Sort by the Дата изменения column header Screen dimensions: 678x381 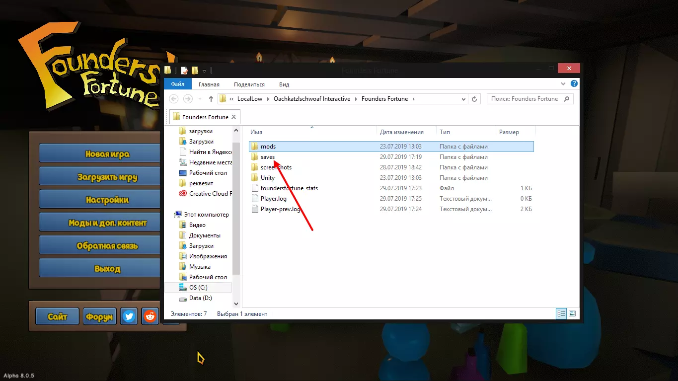401,132
